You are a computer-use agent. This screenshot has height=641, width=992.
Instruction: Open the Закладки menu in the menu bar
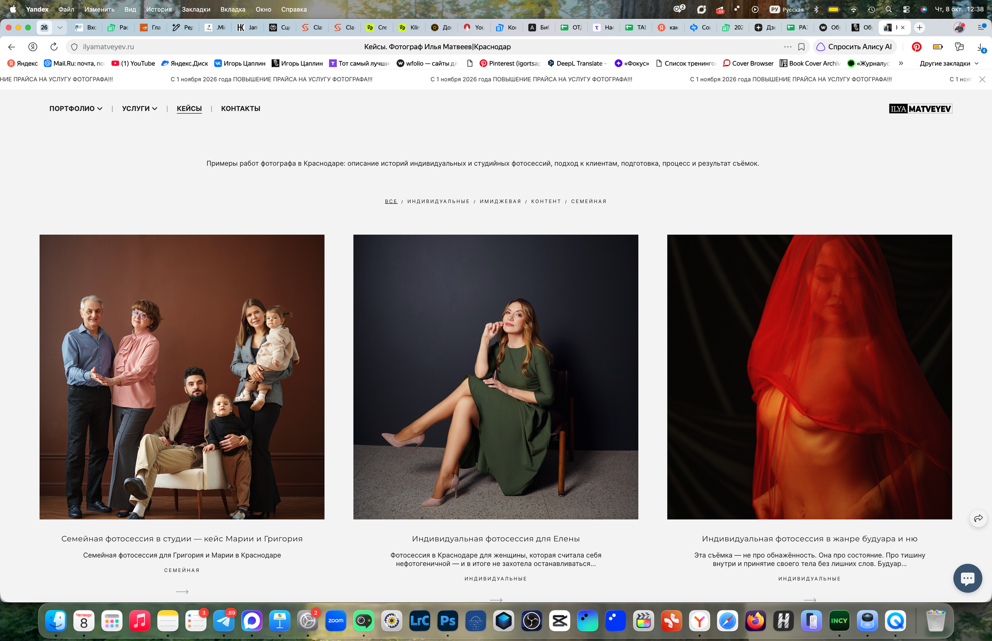[196, 9]
